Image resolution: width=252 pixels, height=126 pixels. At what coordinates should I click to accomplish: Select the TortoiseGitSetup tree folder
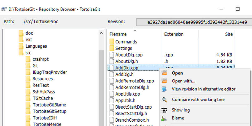click(x=50, y=111)
